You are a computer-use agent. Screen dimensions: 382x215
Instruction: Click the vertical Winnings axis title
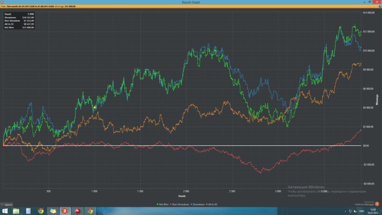[377, 100]
